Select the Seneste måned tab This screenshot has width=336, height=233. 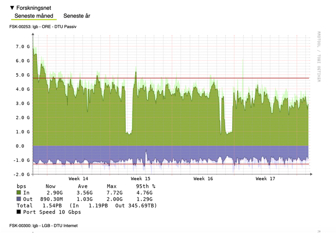[x=34, y=16]
